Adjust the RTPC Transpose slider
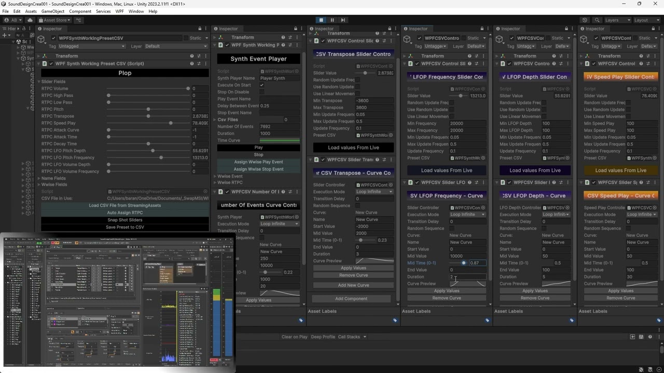664x373 pixels. (148, 116)
